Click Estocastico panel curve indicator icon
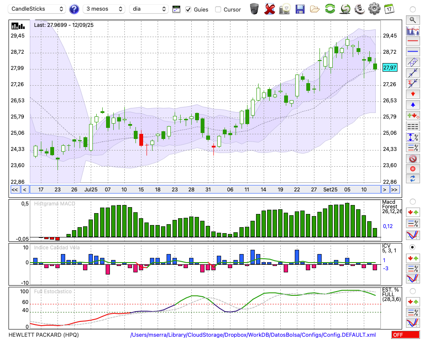The width and height of the screenshot is (426, 341). point(413,323)
